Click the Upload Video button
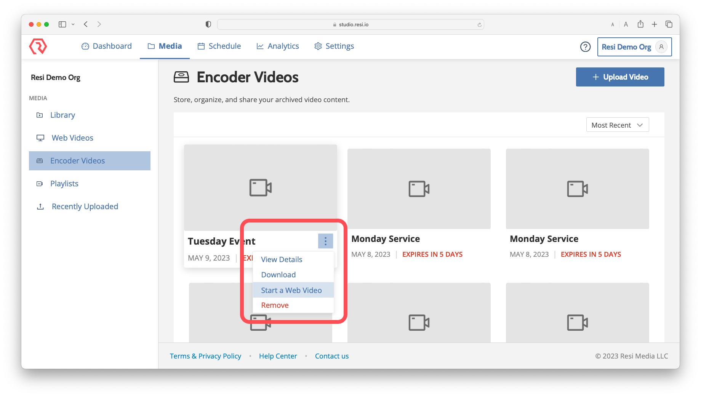 (x=620, y=77)
